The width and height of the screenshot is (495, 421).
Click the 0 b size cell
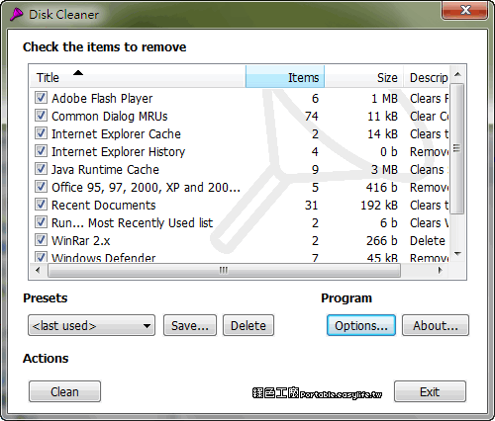coord(389,151)
